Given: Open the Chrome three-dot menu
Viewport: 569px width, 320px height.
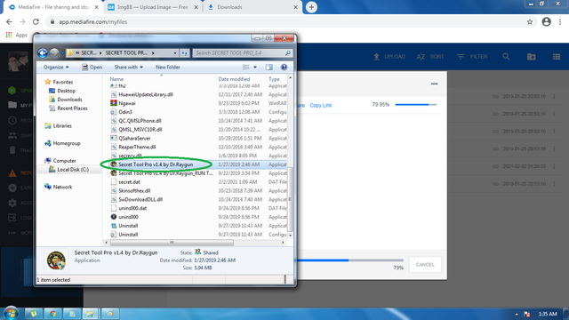Looking at the screenshot, I should click(560, 21).
